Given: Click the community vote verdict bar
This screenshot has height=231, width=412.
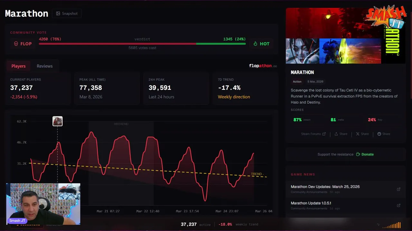Looking at the screenshot, I should coord(142,44).
